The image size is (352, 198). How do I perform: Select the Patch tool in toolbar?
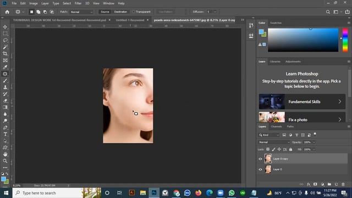pyautogui.click(x=5, y=74)
